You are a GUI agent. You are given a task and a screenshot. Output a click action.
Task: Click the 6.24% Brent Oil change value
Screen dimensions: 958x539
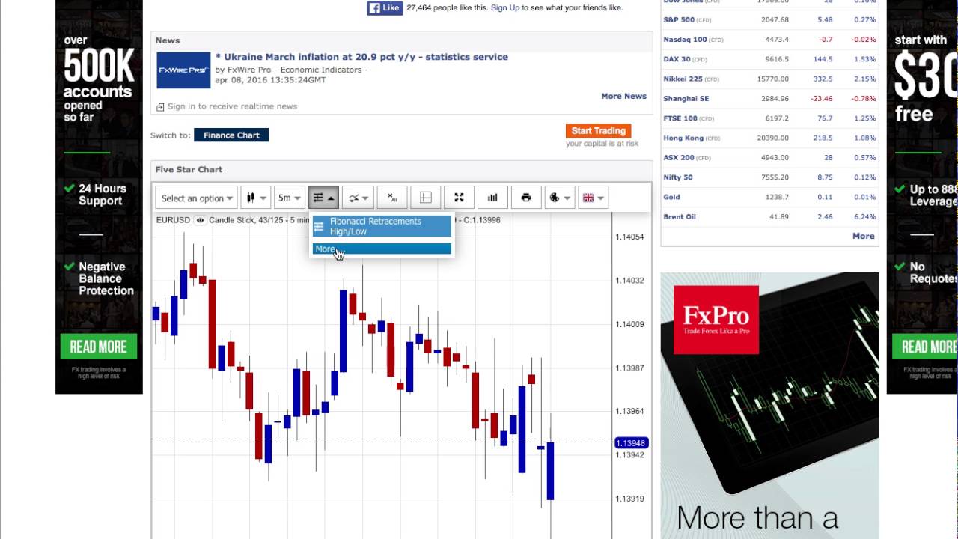pos(864,216)
